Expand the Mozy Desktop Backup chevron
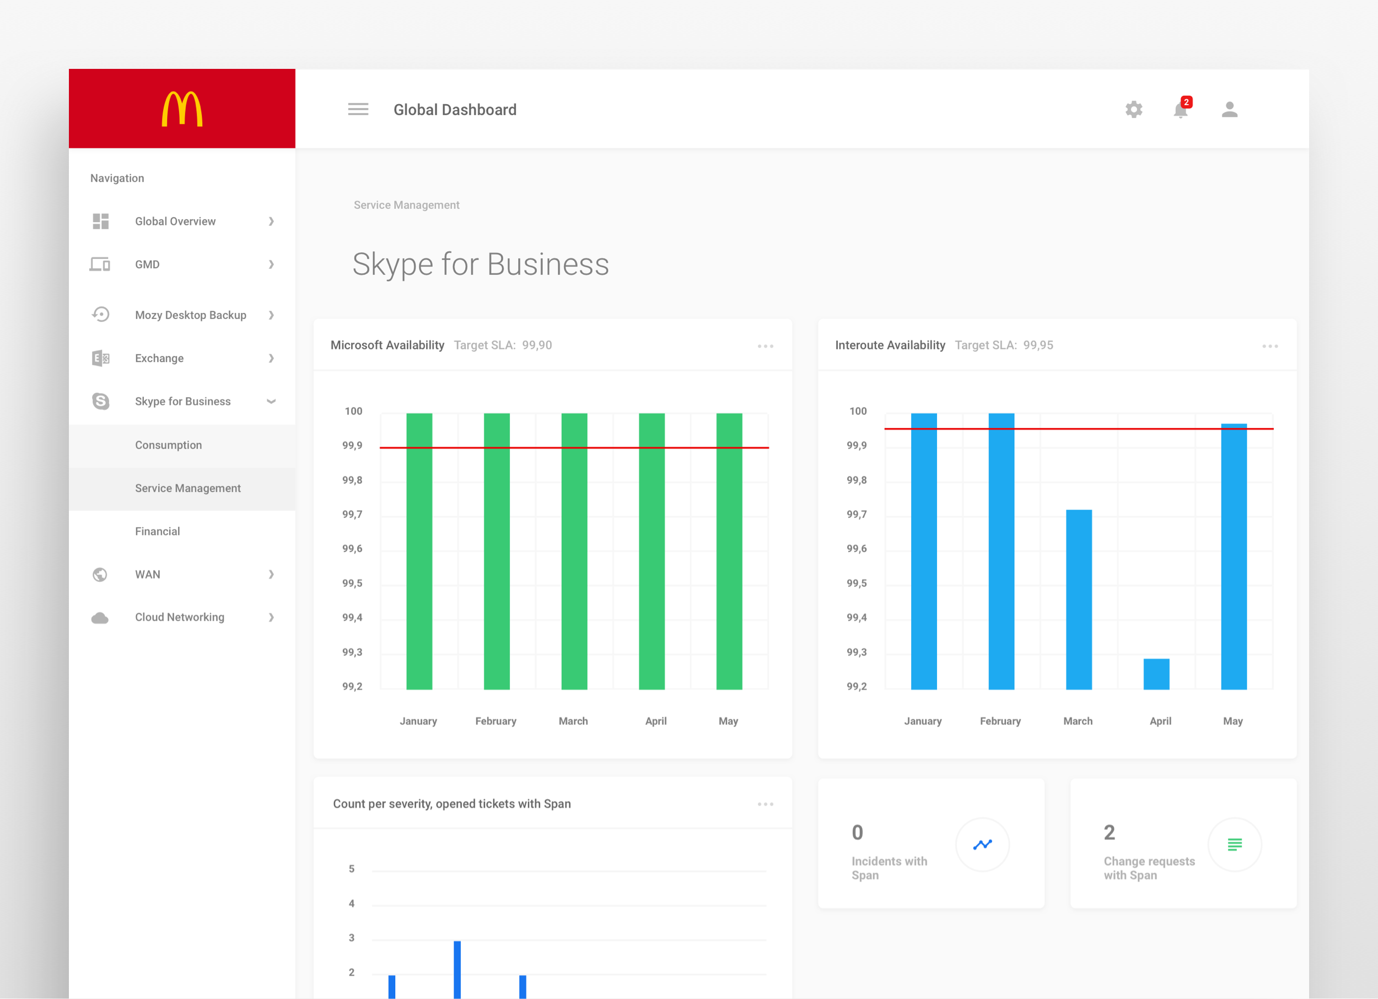Screen dimensions: 1378x999 271,315
